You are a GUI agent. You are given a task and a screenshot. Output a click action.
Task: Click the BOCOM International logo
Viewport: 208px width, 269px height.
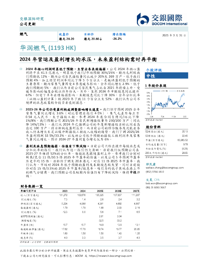coord(166,18)
